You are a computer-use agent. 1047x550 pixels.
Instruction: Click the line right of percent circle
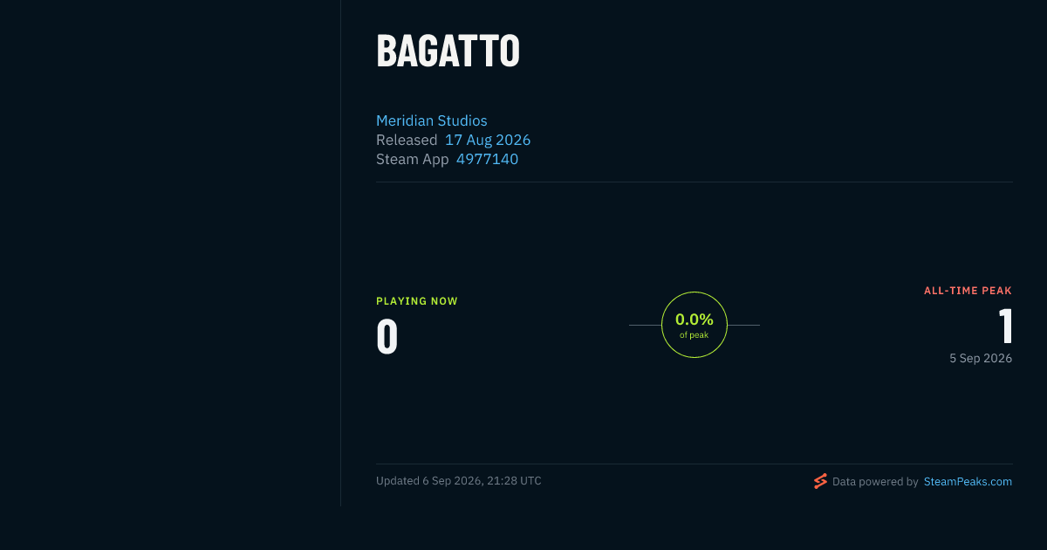click(x=743, y=325)
